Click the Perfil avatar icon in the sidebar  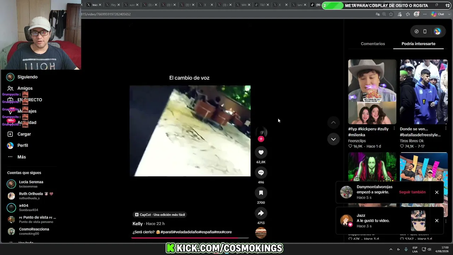pos(10,146)
